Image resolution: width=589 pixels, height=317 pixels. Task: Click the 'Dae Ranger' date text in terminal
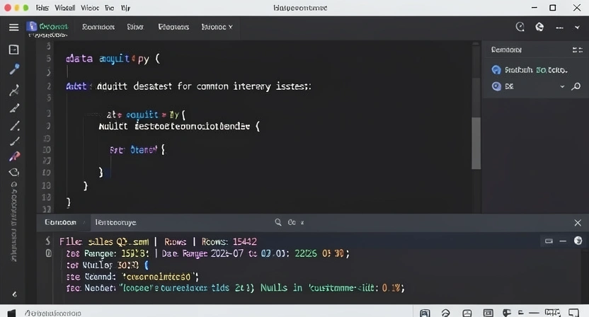(185, 253)
